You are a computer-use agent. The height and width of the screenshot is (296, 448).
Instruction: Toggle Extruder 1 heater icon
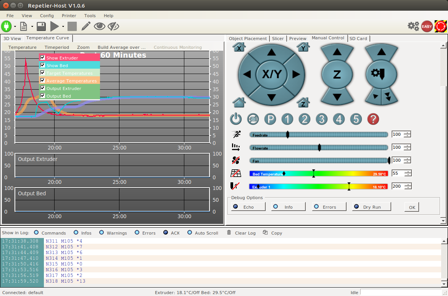point(235,186)
